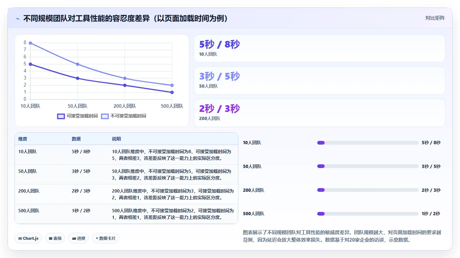Open the 2秒 / 3秒 data card
The image size is (460, 258).
tap(319, 113)
